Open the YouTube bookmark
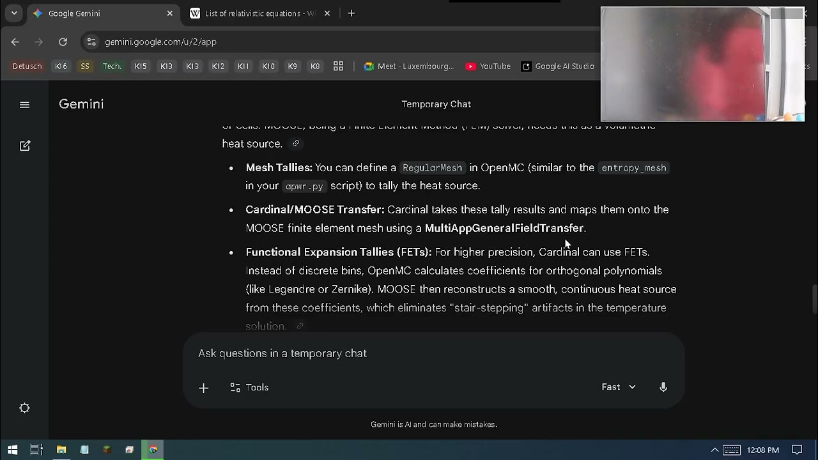Screen dimensions: 818x460 click(488, 66)
